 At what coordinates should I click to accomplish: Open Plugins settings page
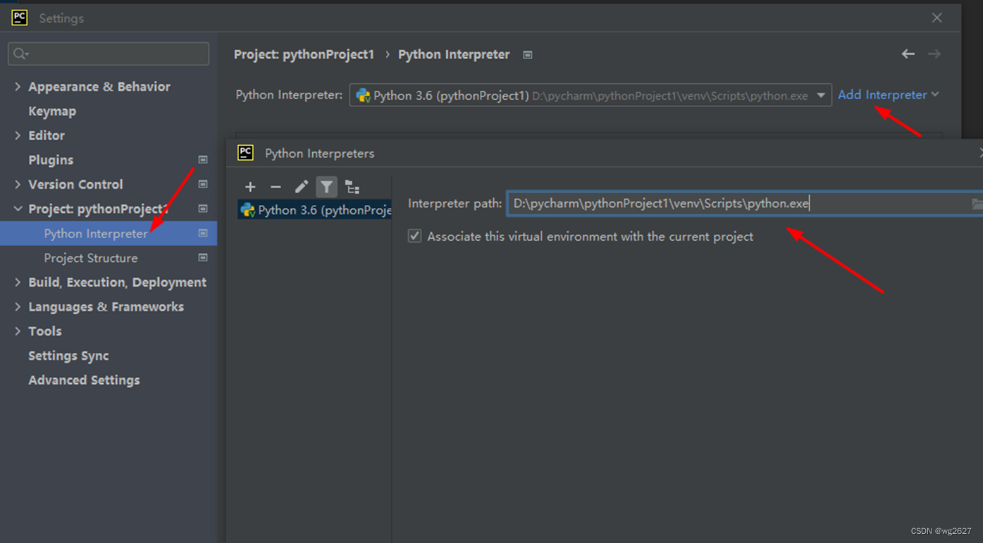pos(51,160)
